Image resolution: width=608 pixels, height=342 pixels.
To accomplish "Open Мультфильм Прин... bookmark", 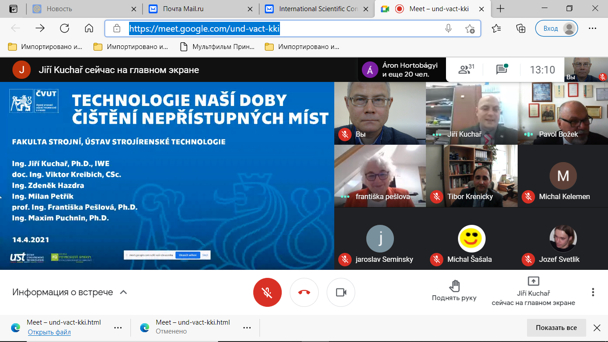I will tap(217, 47).
